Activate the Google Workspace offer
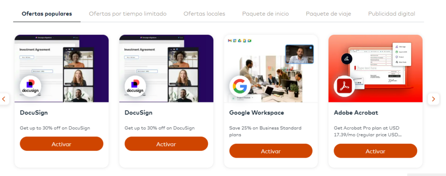Screen dimensions: 446x176 [x=271, y=151]
